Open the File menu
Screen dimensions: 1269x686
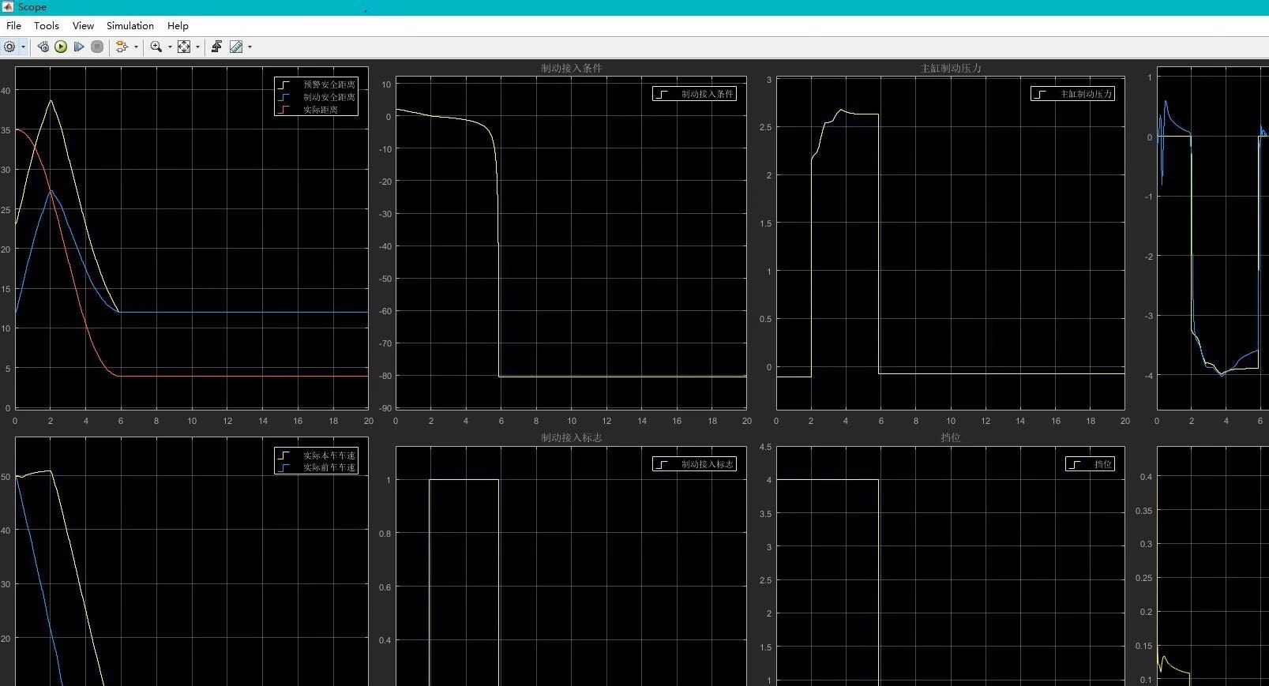13,25
